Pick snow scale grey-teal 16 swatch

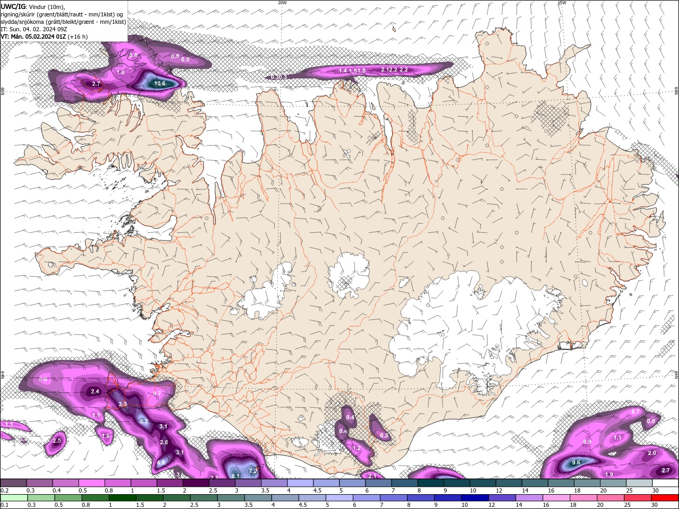pyautogui.click(x=561, y=483)
